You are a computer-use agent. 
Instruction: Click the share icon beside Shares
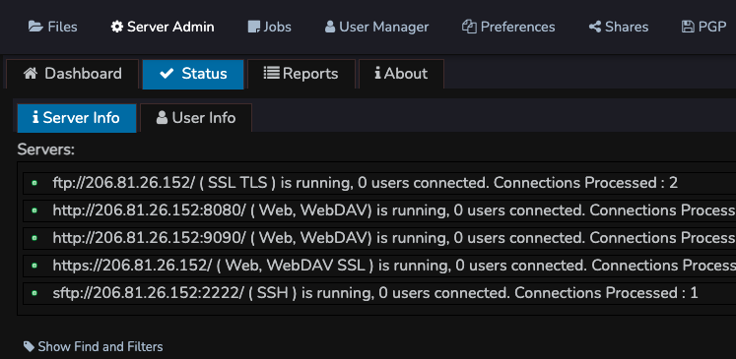coord(595,27)
